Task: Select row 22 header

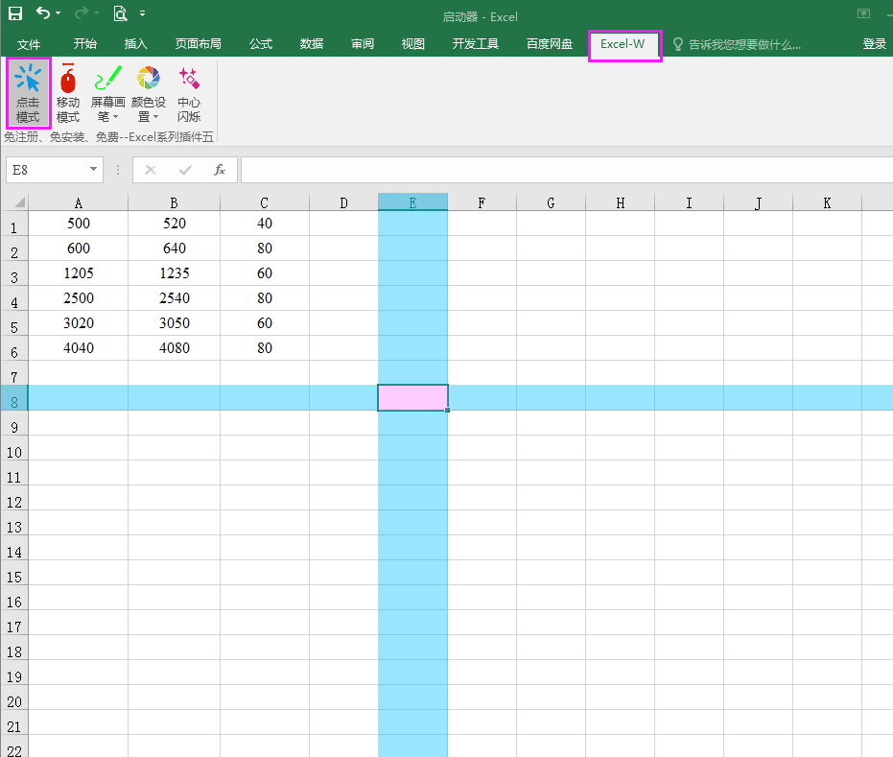Action: pos(14,746)
